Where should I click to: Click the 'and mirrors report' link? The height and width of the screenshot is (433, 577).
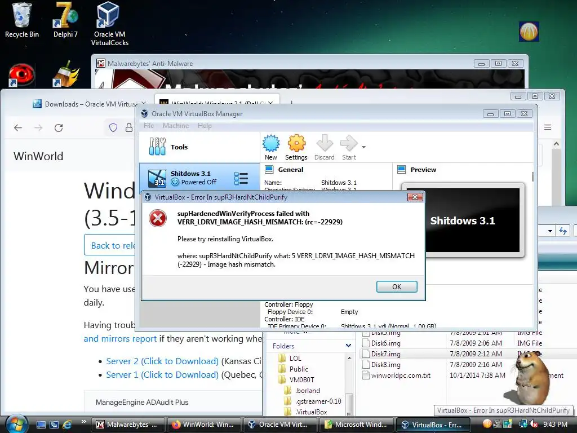[120, 338]
